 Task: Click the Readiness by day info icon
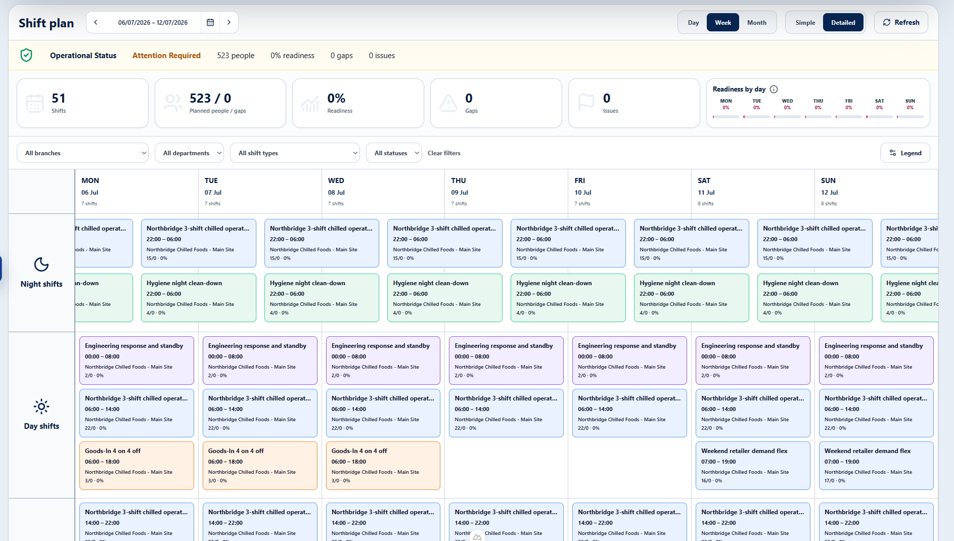pyautogui.click(x=774, y=89)
